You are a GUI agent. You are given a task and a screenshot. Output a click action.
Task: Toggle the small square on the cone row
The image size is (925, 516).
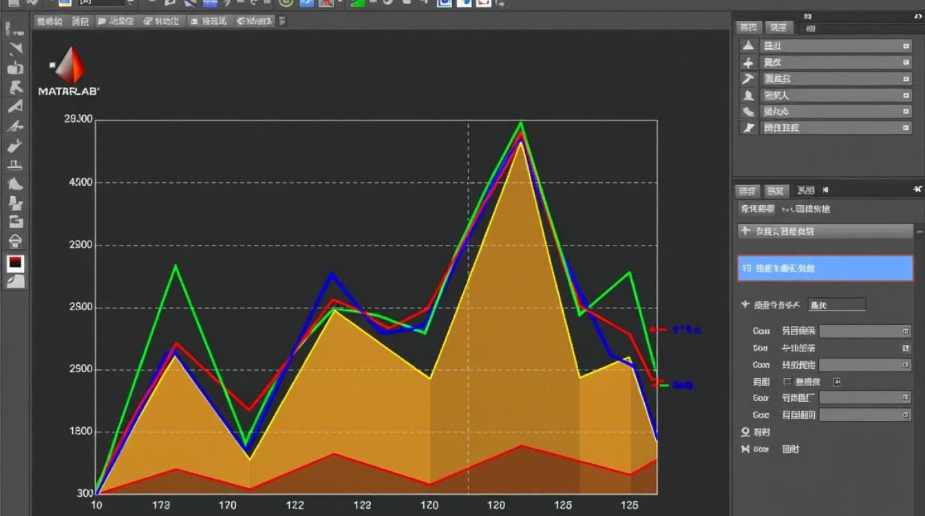click(906, 46)
